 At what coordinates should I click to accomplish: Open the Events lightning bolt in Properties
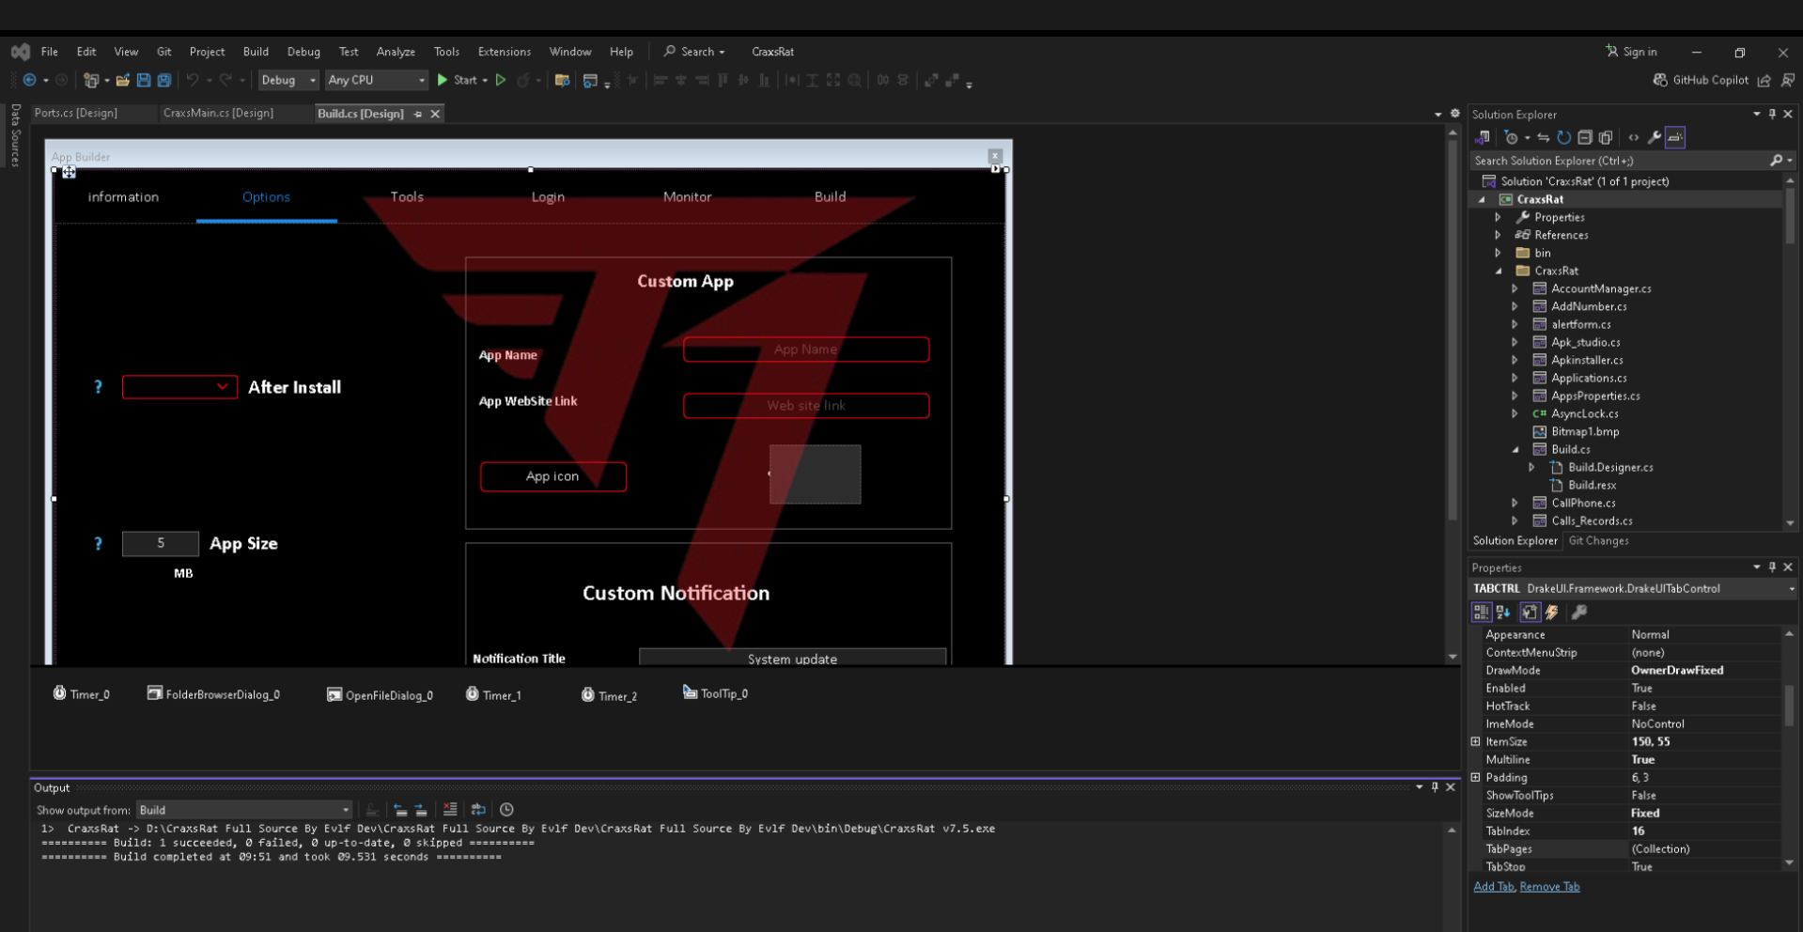(x=1552, y=613)
